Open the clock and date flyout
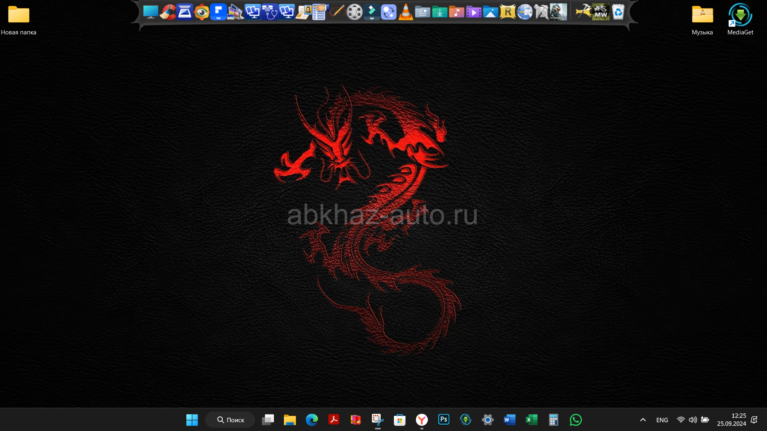This screenshot has width=767, height=431. (731, 420)
